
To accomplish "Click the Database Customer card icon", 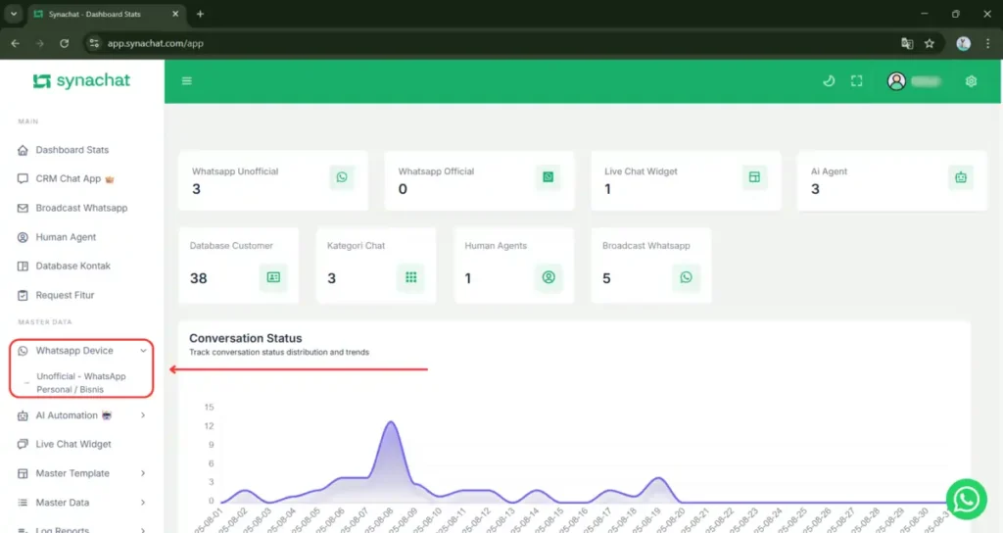I will [273, 277].
